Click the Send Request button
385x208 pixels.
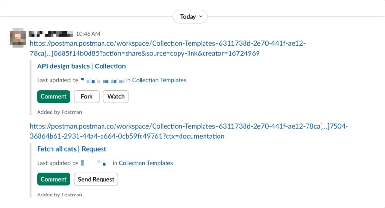[96, 179]
